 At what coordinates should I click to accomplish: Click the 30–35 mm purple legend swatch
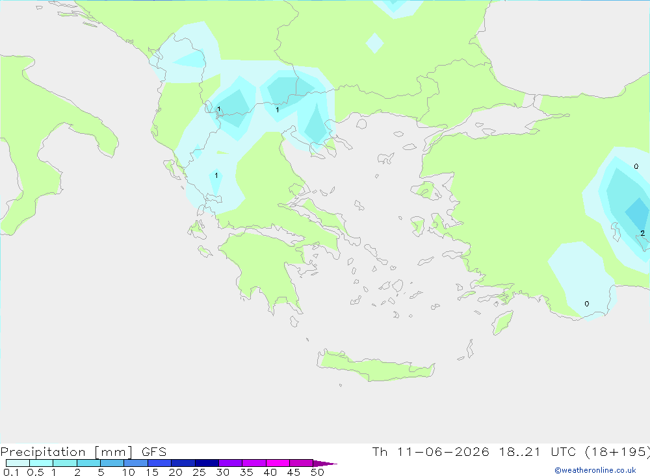pyautogui.click(x=231, y=463)
